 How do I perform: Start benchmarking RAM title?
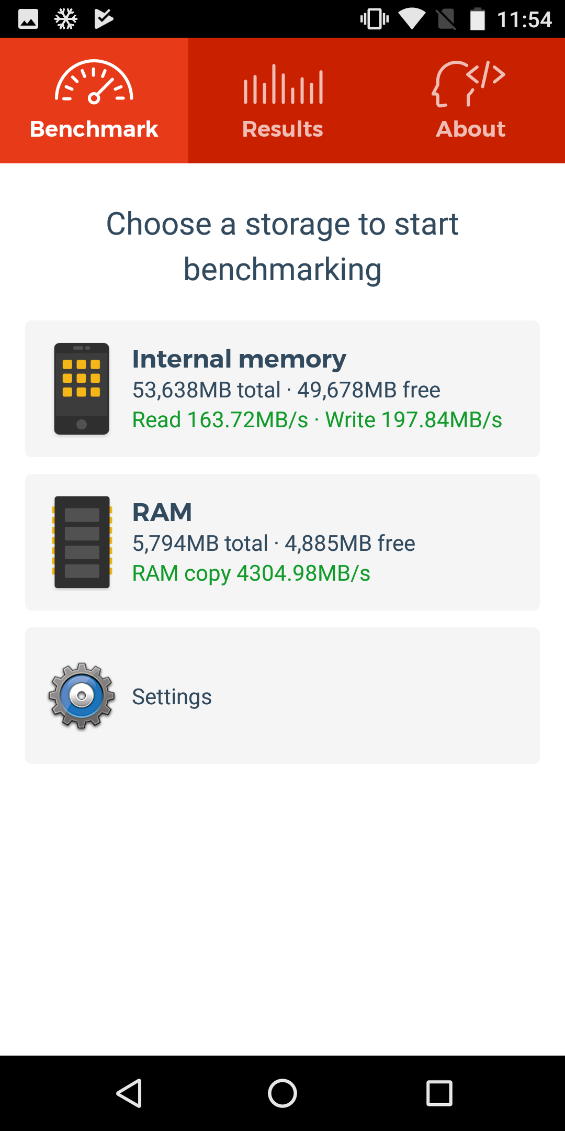[x=162, y=512]
